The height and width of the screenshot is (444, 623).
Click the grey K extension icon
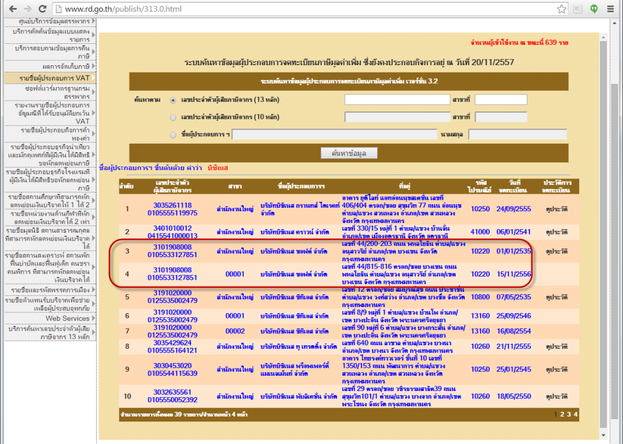pos(578,10)
